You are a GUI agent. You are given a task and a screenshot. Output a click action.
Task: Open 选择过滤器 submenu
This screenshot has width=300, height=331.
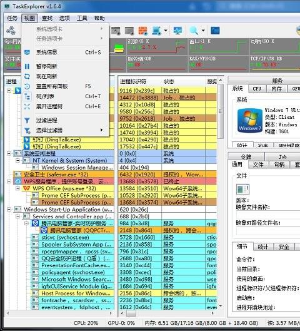[x=65, y=130]
